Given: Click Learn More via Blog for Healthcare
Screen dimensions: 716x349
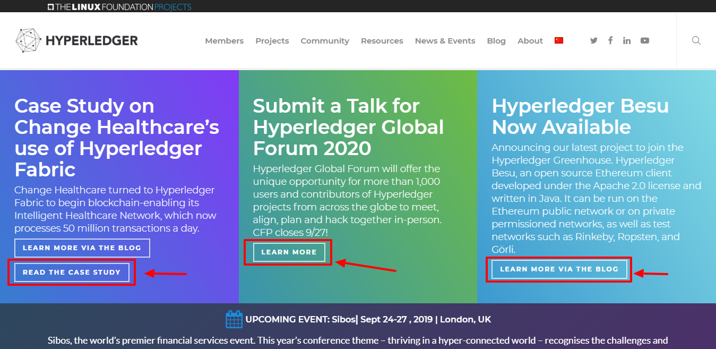Looking at the screenshot, I should tap(82, 248).
